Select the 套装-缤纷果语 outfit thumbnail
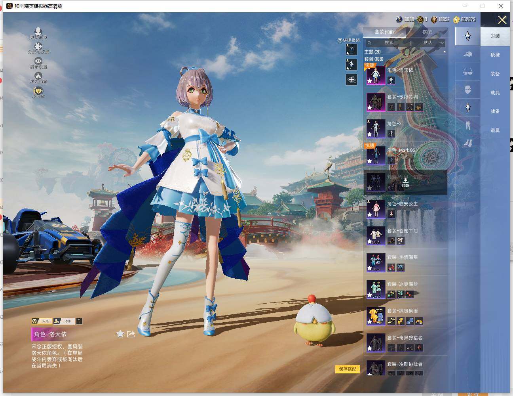 point(376,316)
